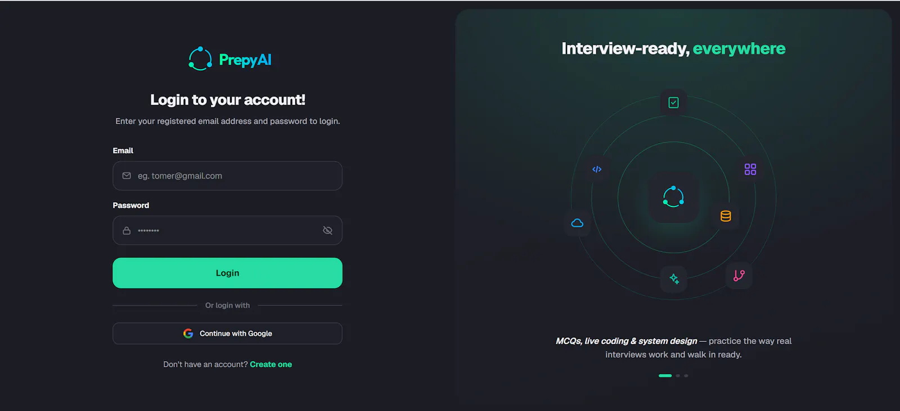Click the 'Or login with' text

click(x=227, y=305)
